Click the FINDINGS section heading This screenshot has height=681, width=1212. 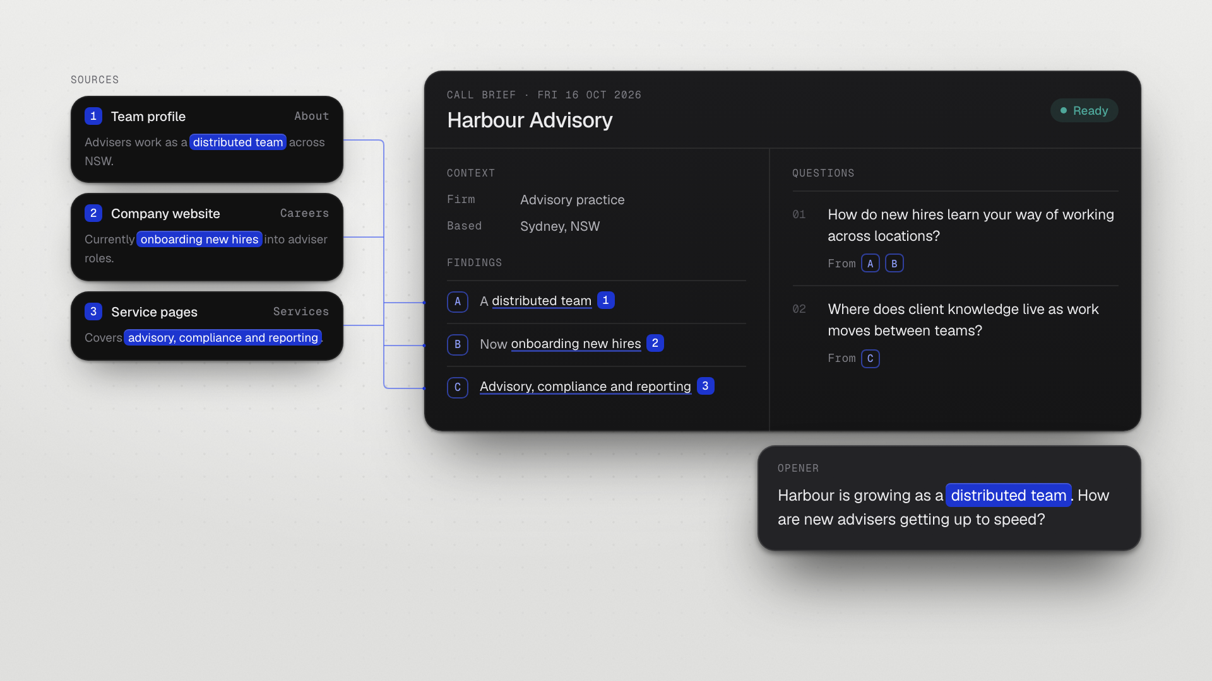[475, 262]
